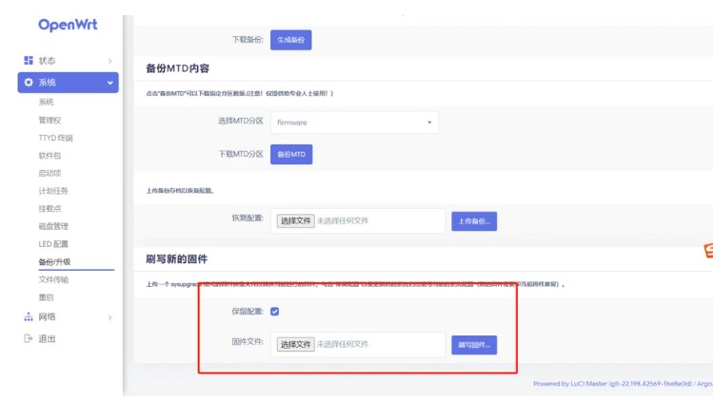Select the 磁盘管理 sidebar item
The height and width of the screenshot is (400, 713).
pyautogui.click(x=53, y=226)
